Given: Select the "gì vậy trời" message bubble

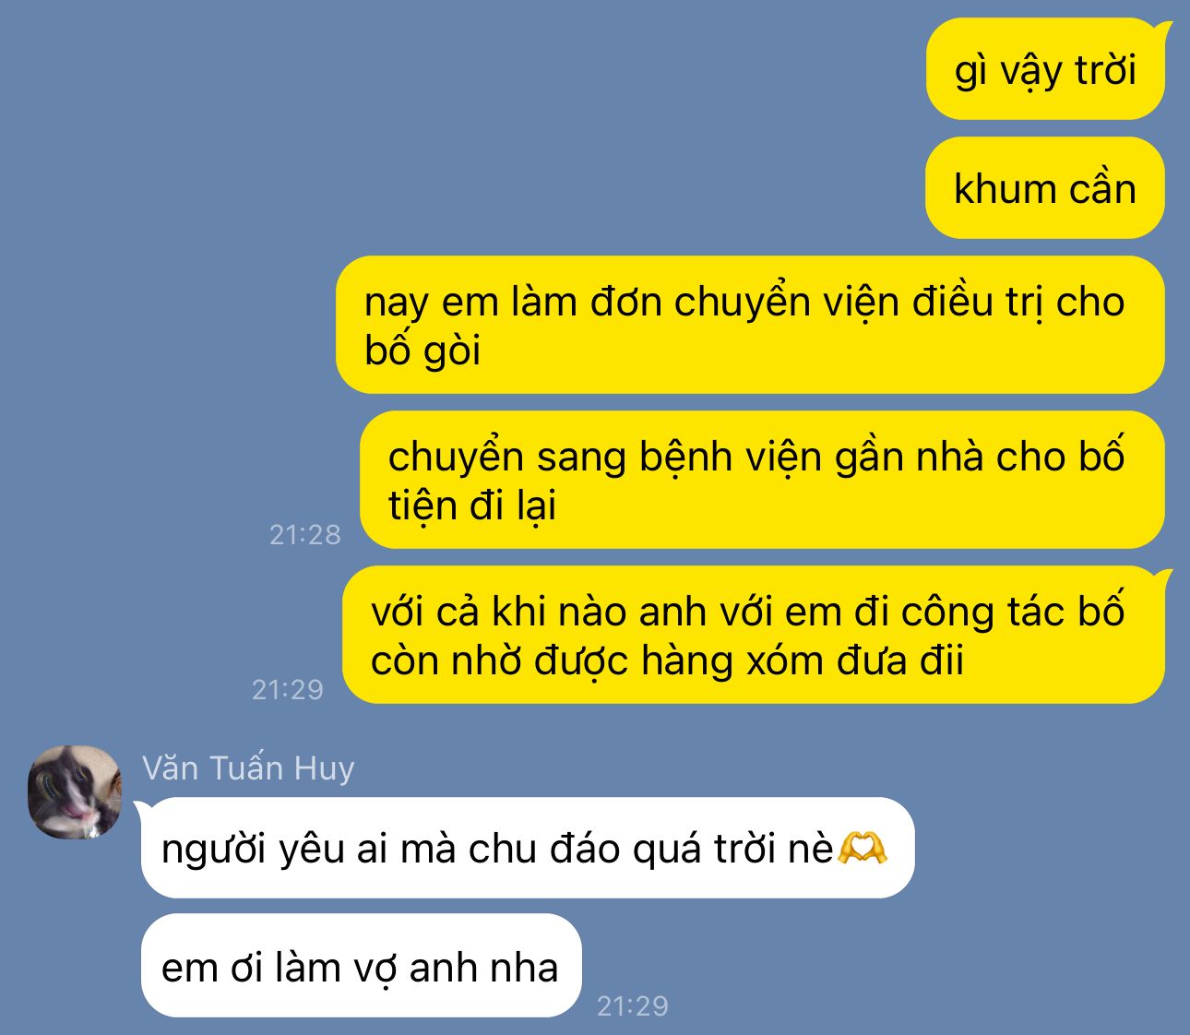Looking at the screenshot, I should pos(1045,69).
